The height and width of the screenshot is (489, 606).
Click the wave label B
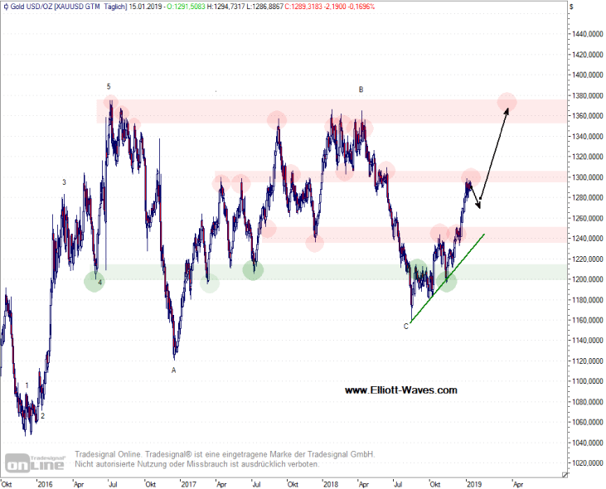coord(361,89)
